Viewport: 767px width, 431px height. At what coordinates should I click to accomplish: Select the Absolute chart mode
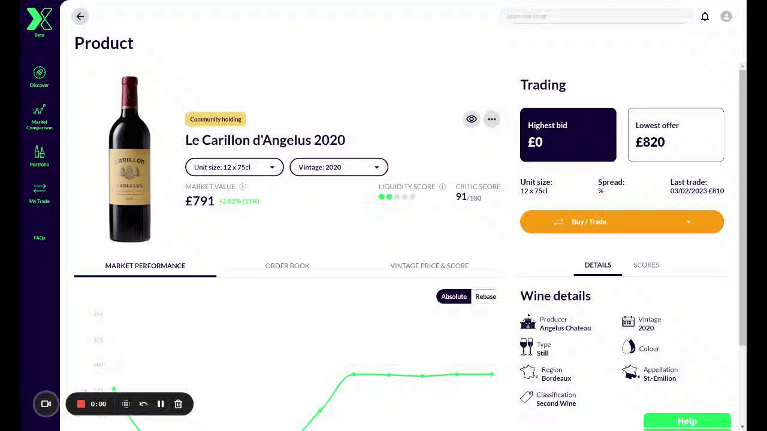click(454, 296)
